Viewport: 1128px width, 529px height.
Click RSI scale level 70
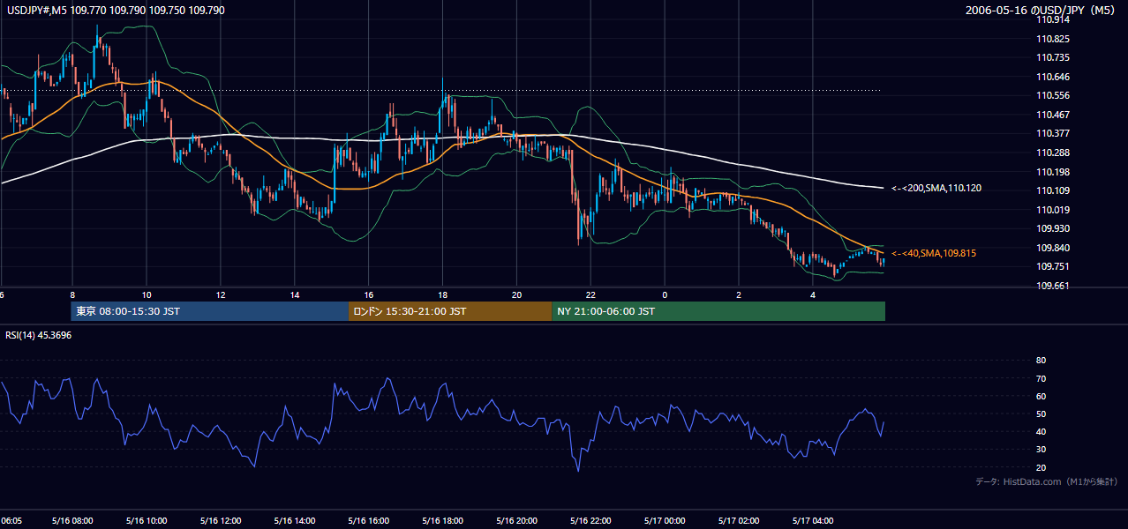[1042, 378]
